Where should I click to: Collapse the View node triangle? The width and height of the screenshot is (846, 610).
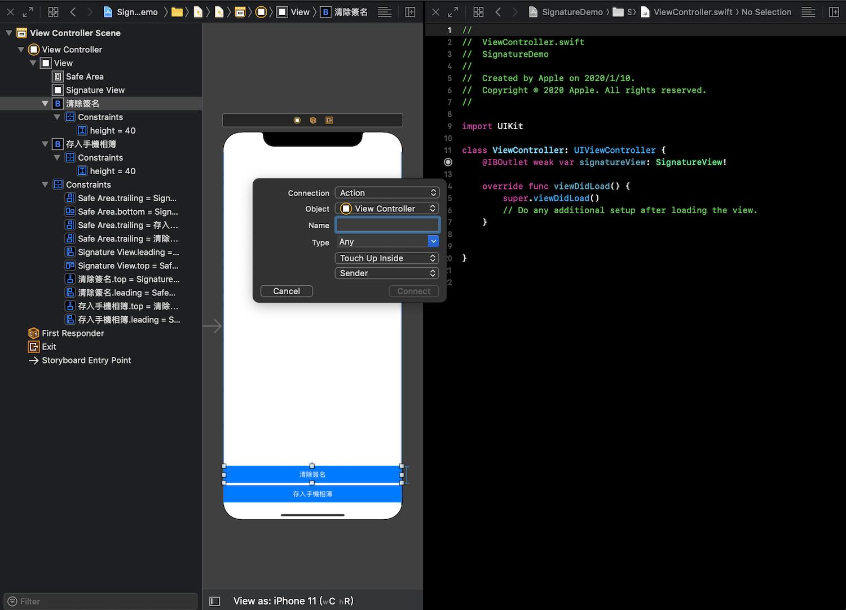[x=33, y=63]
